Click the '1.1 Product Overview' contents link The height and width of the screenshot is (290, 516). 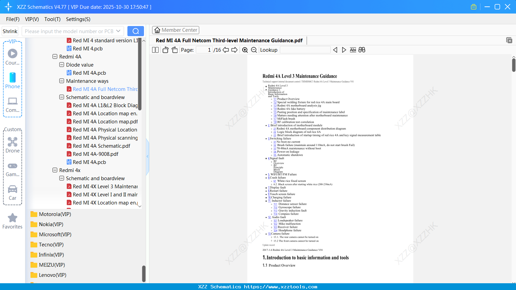click(287, 99)
